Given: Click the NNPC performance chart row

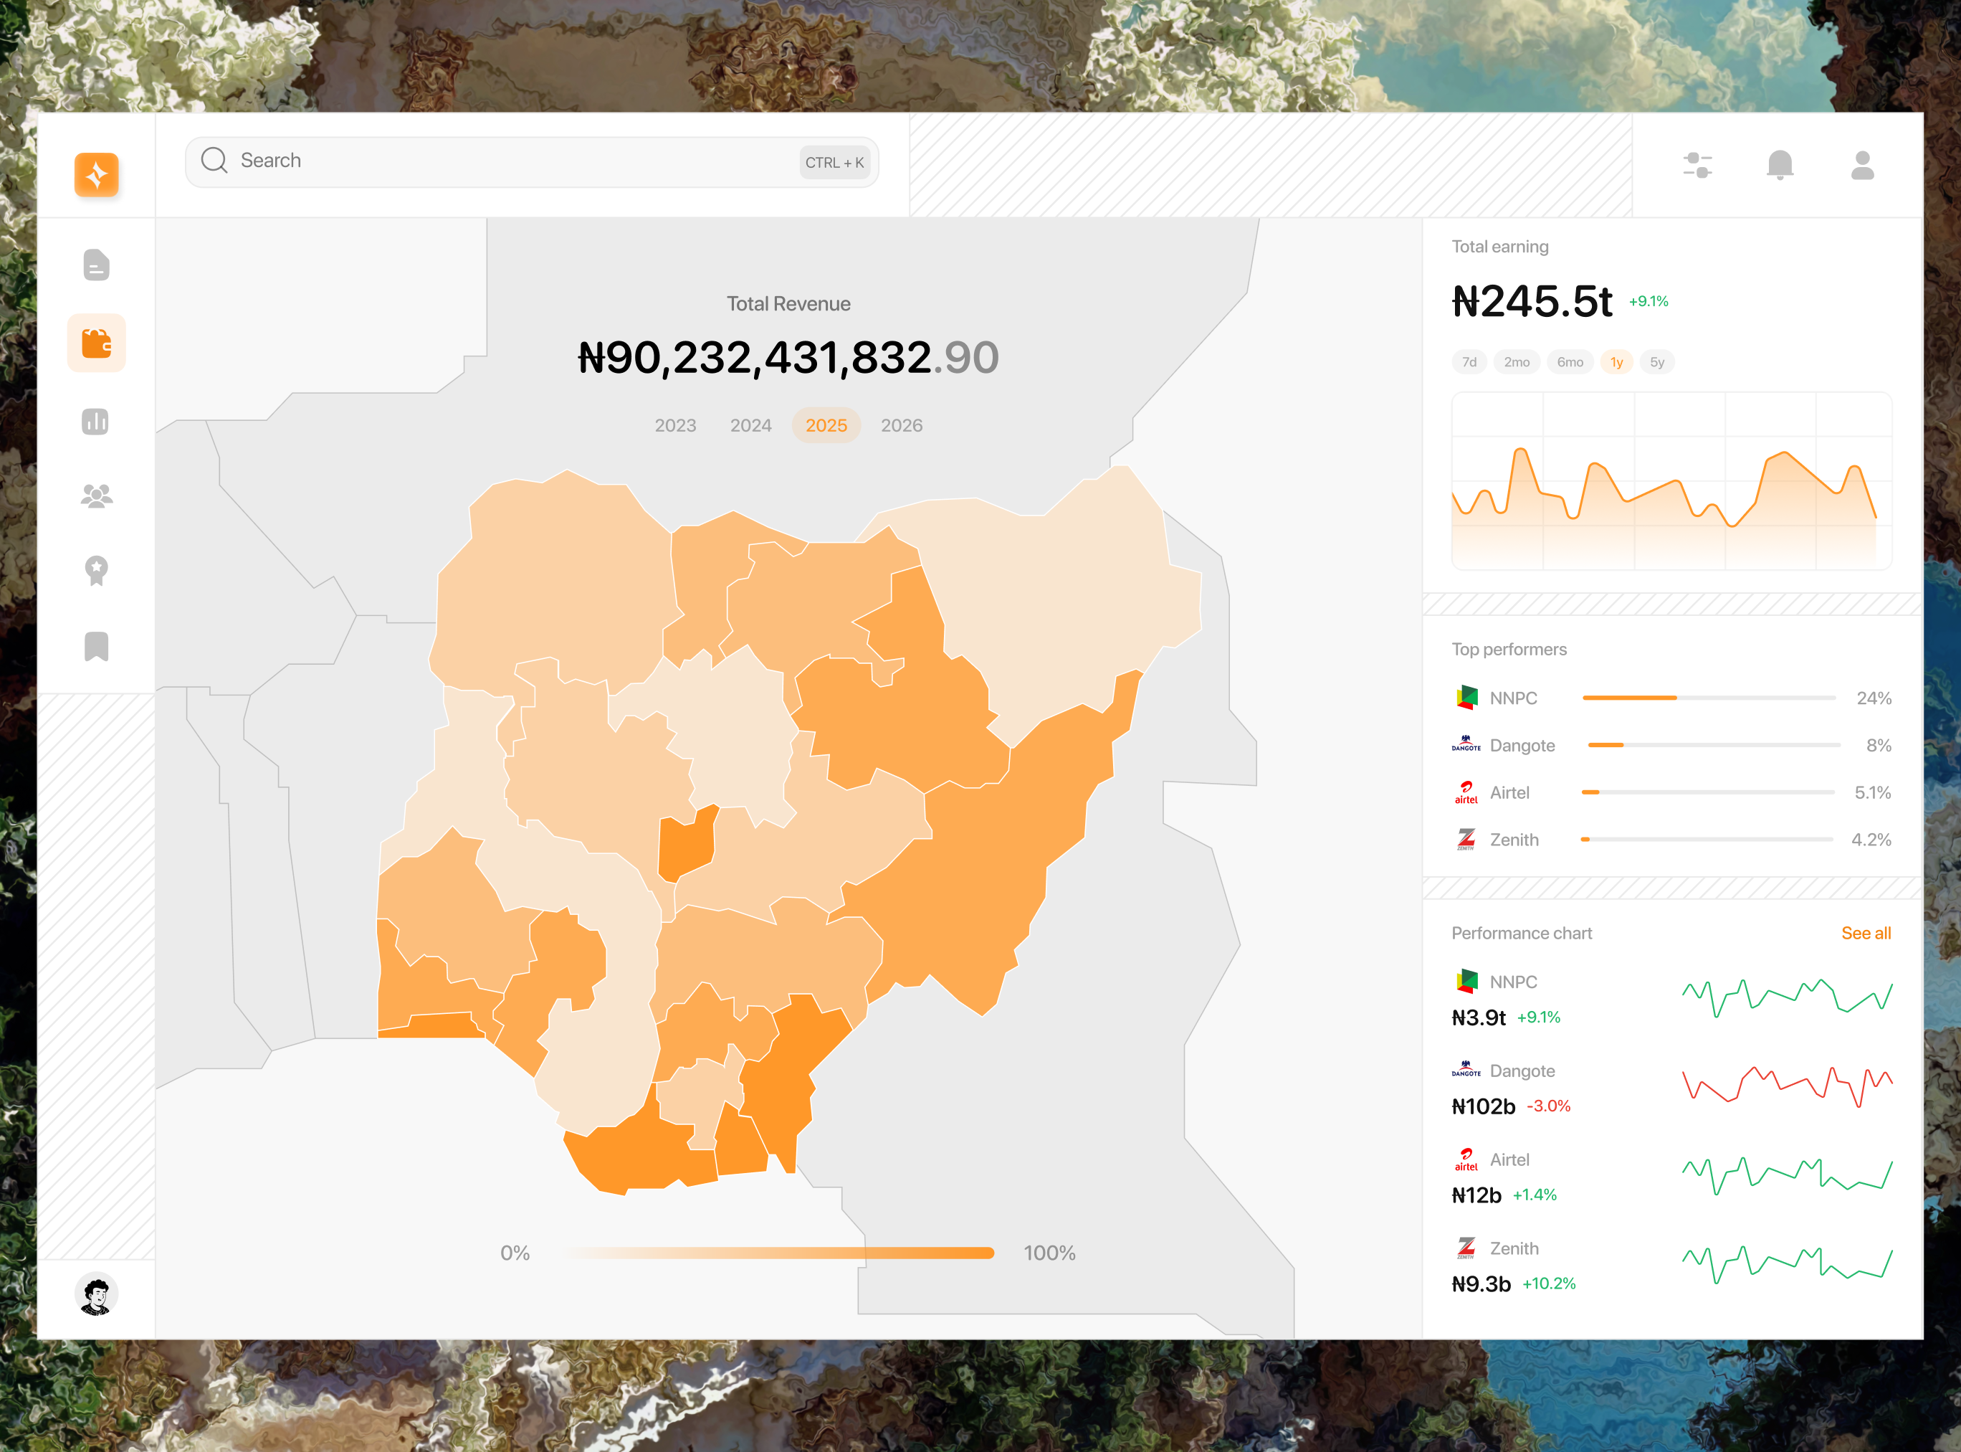Looking at the screenshot, I should [1669, 1000].
